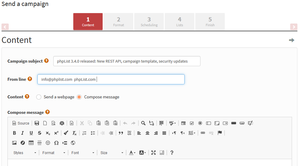This screenshot has height=166, width=301.
Task: Toggle Italic formatting
Action: (23, 133)
